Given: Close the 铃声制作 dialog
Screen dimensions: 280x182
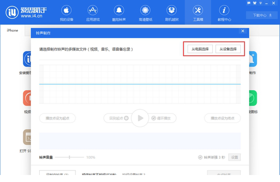Looking at the screenshot, I should point(243,31).
